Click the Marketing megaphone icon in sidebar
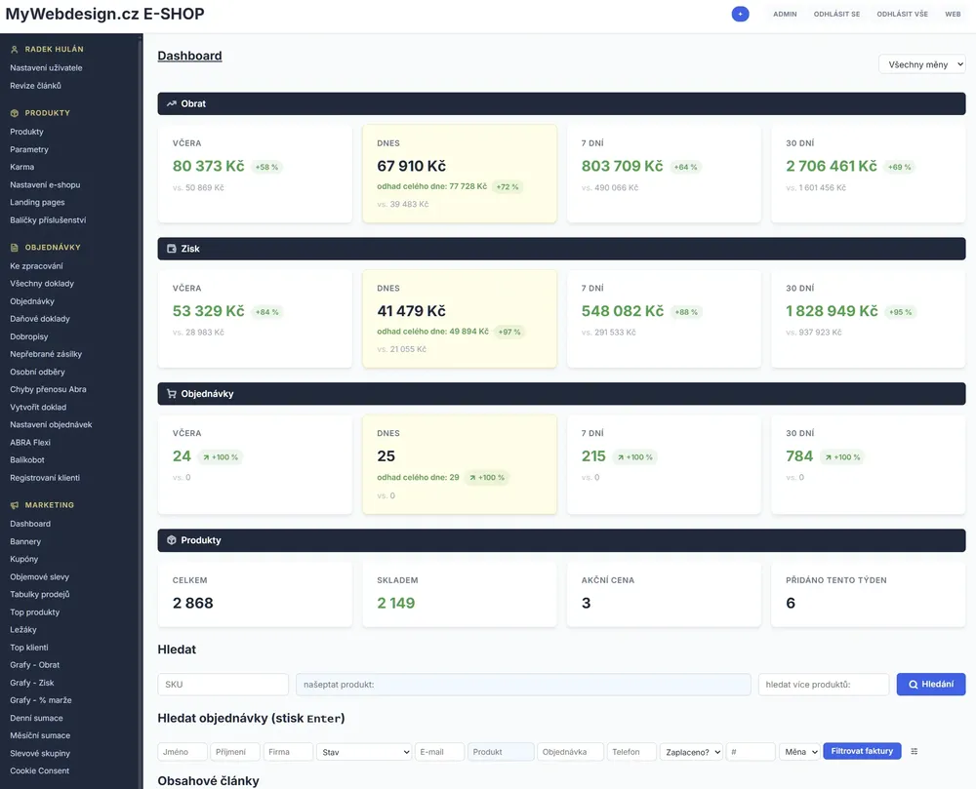The image size is (976, 789). [x=15, y=505]
